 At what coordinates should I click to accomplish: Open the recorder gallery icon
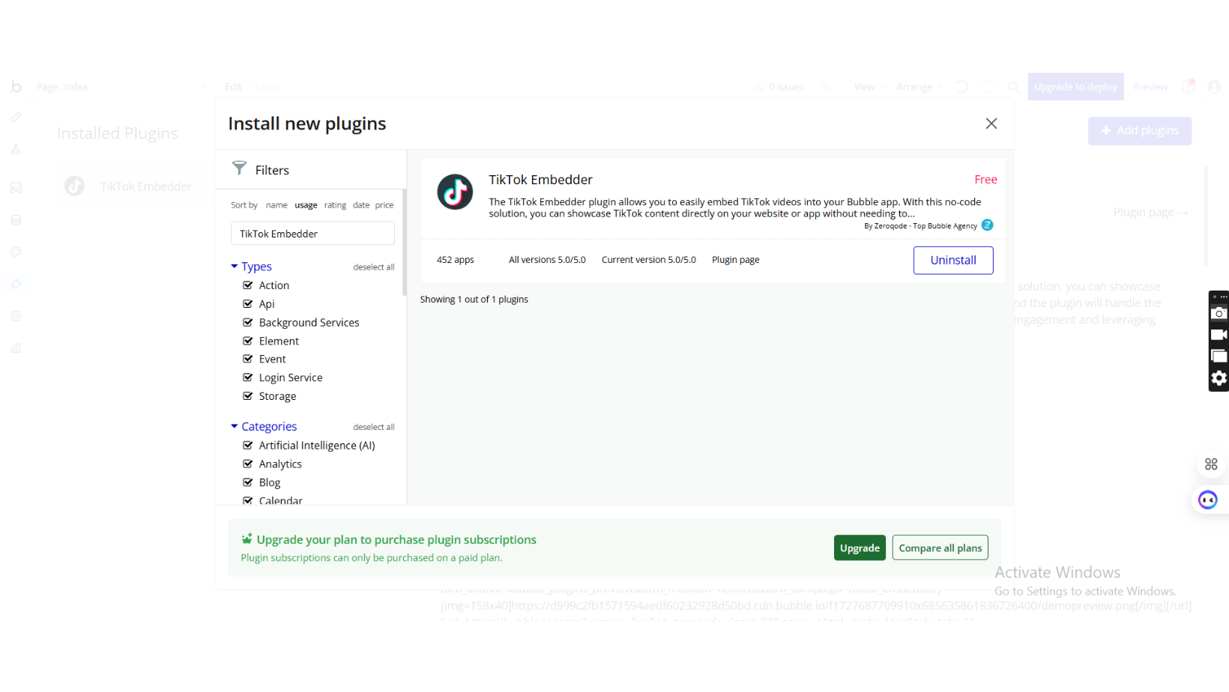(1219, 356)
